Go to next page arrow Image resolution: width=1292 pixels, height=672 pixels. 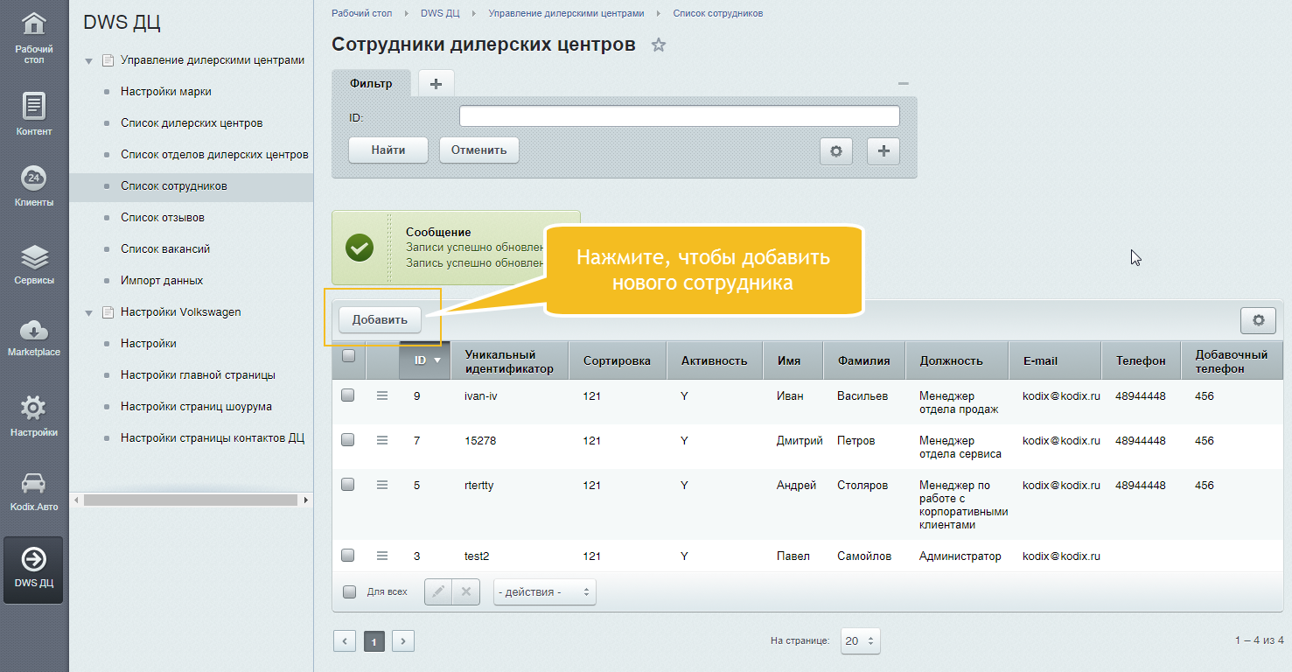click(402, 641)
